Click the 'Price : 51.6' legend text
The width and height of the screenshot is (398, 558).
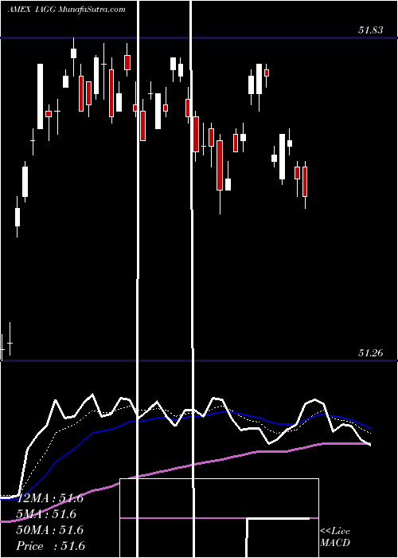point(50,546)
